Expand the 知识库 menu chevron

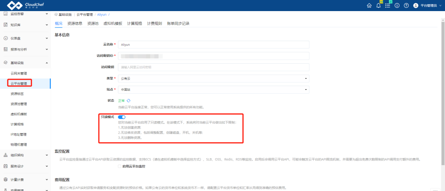[47, 25]
